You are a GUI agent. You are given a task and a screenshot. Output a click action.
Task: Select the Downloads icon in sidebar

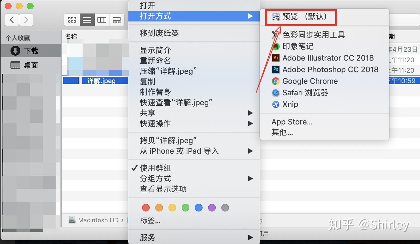click(x=15, y=51)
